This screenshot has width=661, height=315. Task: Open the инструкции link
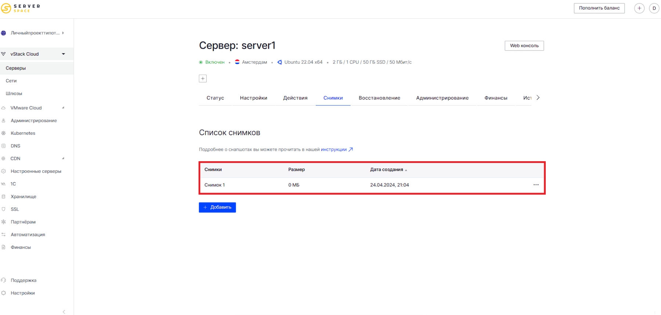click(334, 149)
